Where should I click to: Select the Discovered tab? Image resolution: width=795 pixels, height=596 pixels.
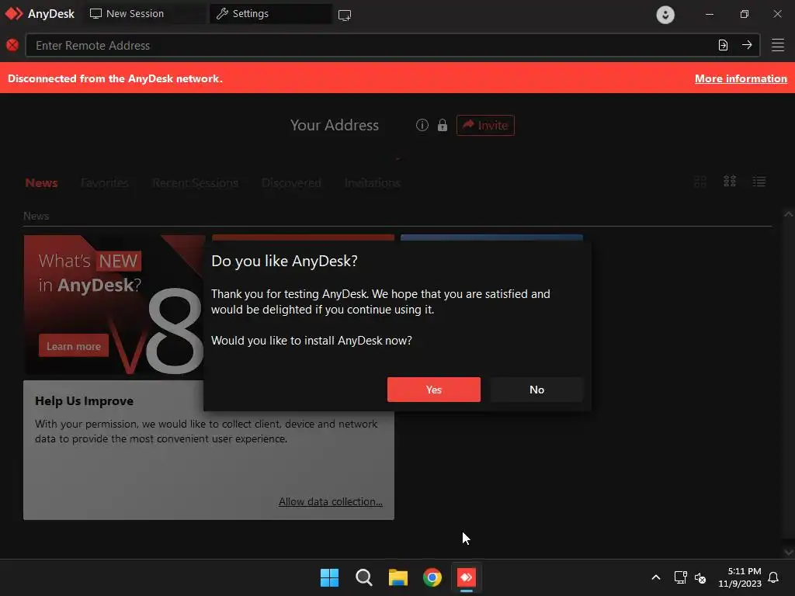tap(291, 183)
